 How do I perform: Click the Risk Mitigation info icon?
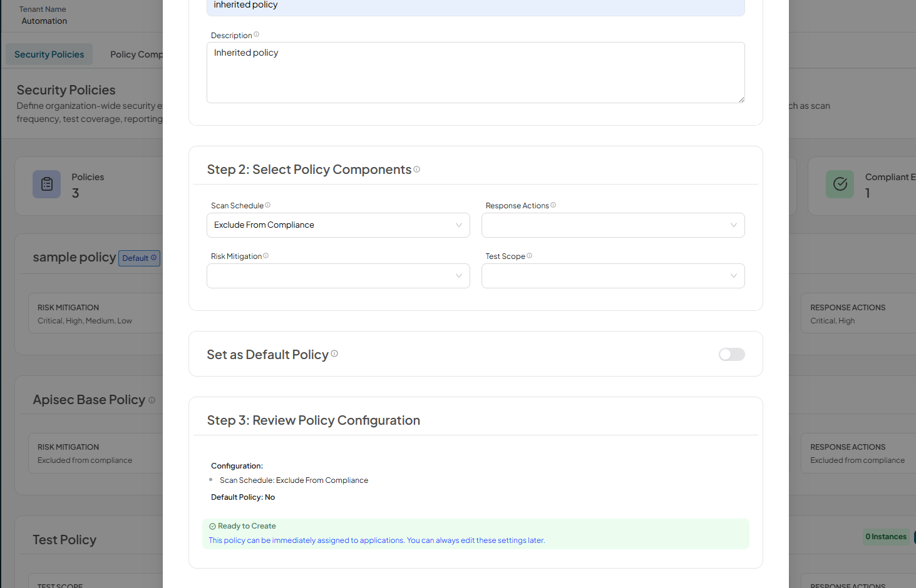(x=265, y=255)
